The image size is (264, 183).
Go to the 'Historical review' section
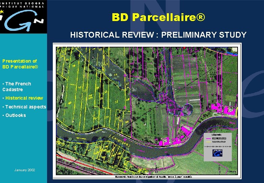[24, 98]
